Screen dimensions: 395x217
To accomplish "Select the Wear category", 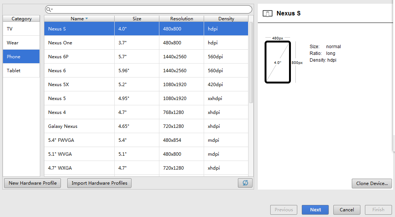I will tap(21, 42).
